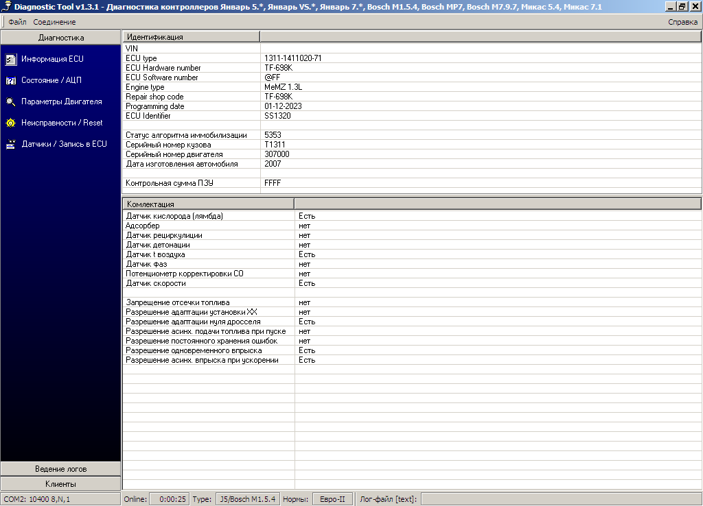Screen dimensions: 703x506
Task: Open Информация ECU page label
Action: point(52,59)
